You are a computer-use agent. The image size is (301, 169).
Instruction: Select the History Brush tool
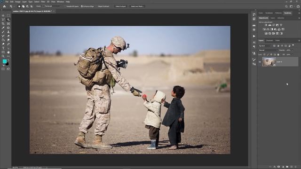point(3,36)
